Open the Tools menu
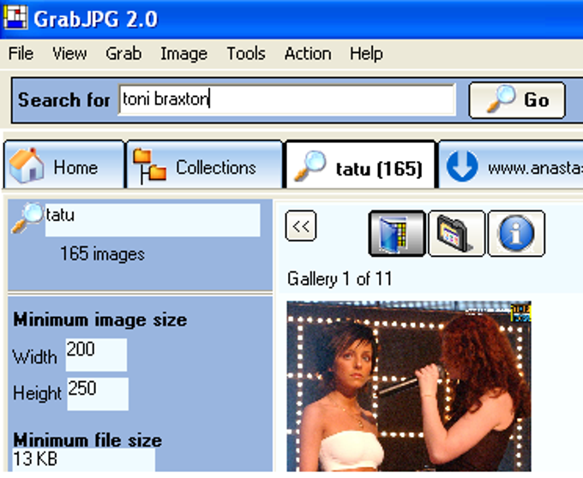 point(246,53)
